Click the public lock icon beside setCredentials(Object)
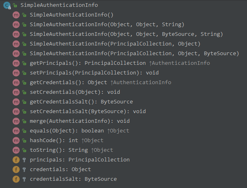 [x=24, y=92]
